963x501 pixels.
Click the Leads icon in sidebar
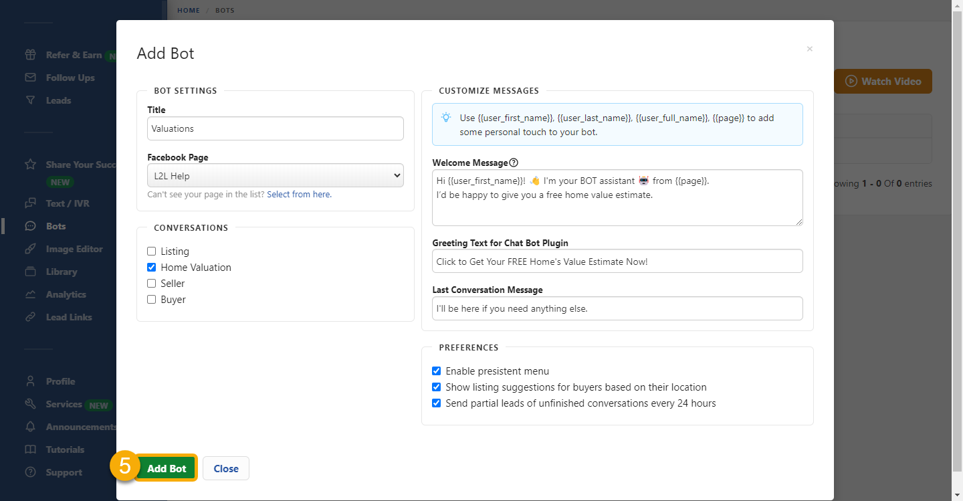[30, 100]
